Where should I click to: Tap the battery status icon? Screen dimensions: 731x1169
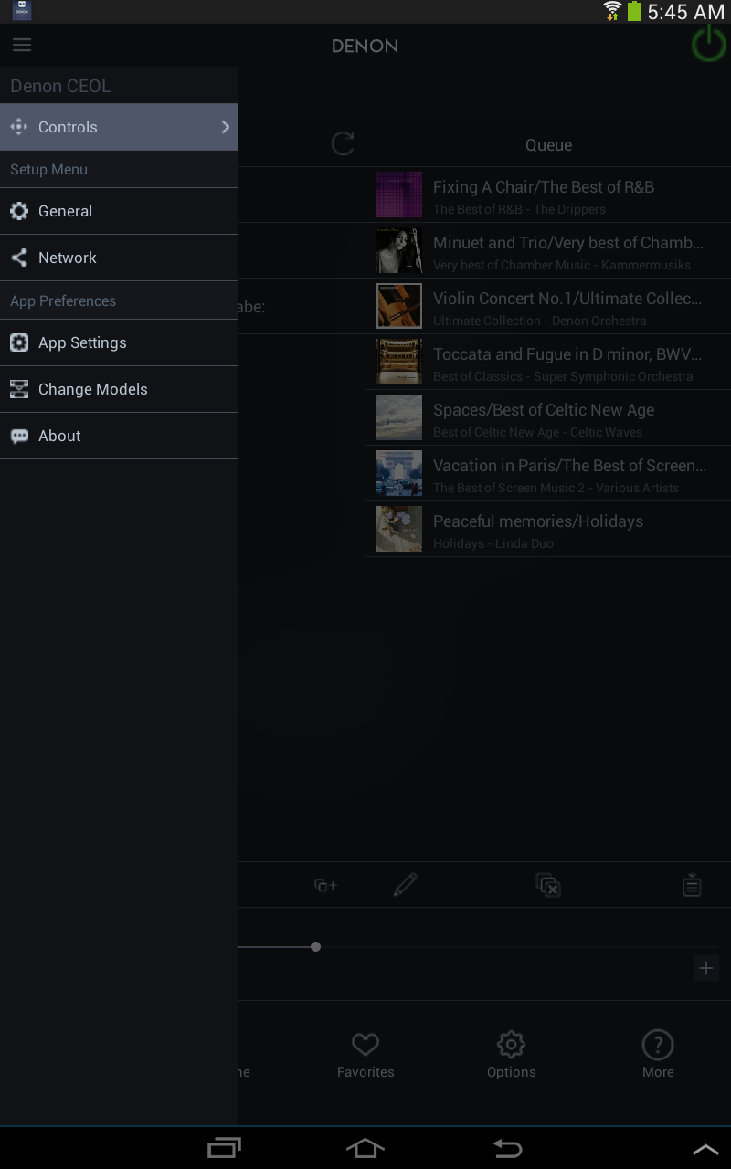(x=634, y=11)
